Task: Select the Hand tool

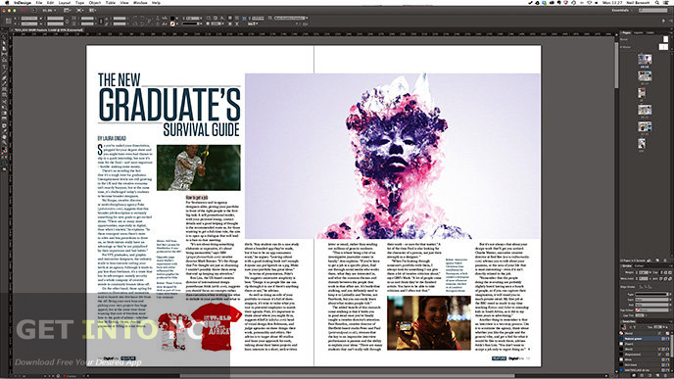Action: click(5, 137)
